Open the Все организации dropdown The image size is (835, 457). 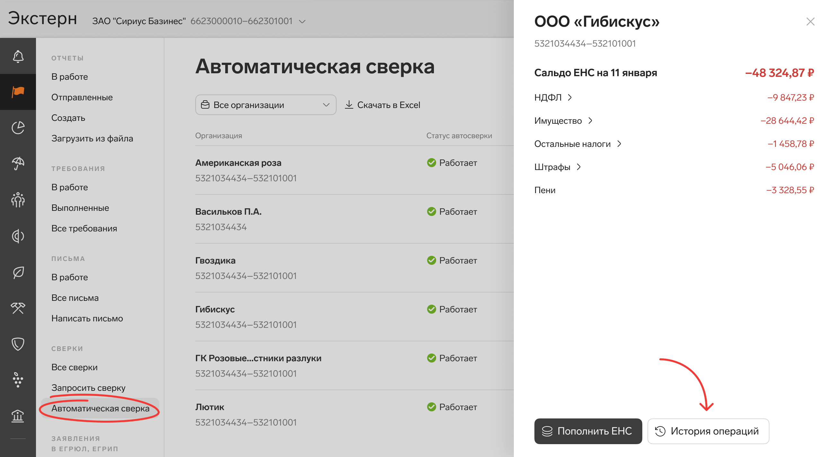pos(266,105)
